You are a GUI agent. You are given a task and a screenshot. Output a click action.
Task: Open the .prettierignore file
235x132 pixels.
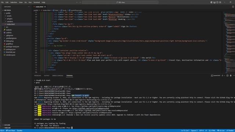11,38
